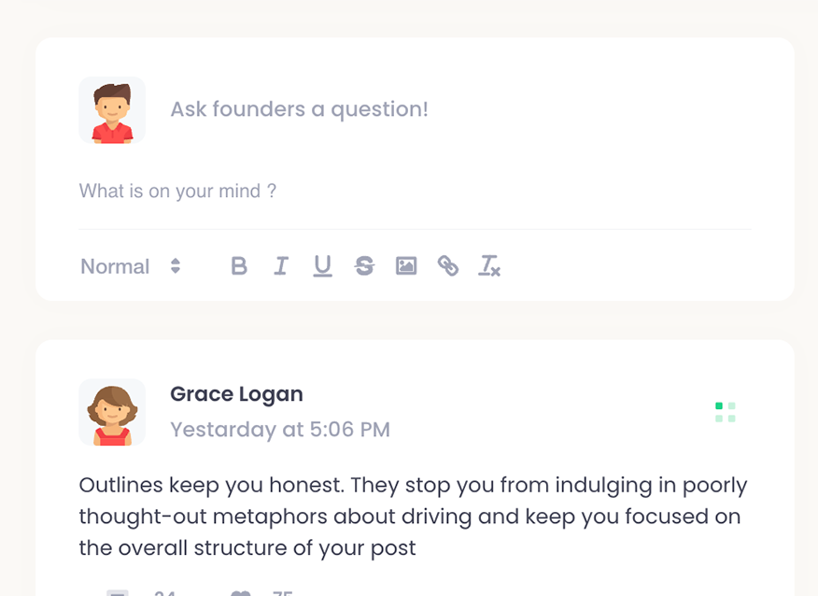Open your profile avatar in the composer
Viewport: 818px width, 596px height.
pyautogui.click(x=112, y=110)
